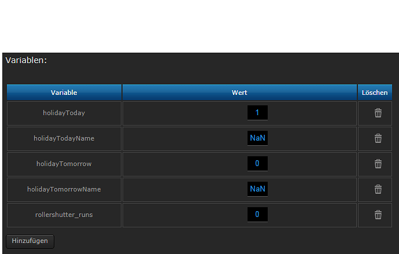Image resolution: width=399 pixels, height=254 pixels.
Task: Click the Wert column header
Action: click(239, 93)
